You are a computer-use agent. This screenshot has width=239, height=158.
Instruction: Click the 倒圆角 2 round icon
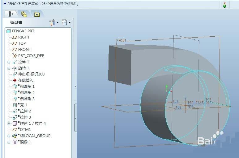coord(15,93)
